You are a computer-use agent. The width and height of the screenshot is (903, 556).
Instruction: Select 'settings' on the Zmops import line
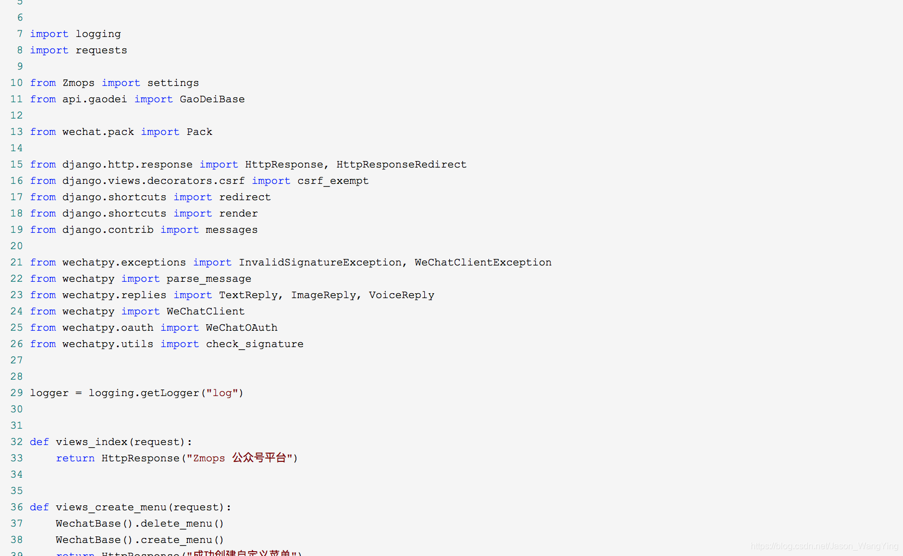tap(173, 83)
